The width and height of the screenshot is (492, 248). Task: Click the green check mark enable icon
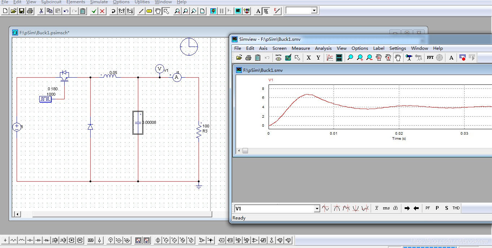click(x=94, y=11)
